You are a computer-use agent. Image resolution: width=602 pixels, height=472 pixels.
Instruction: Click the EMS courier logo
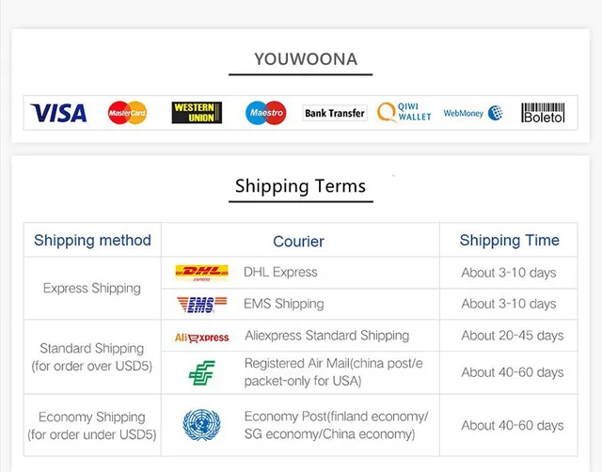point(201,305)
